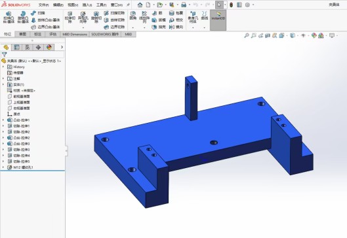This screenshot has width=347, height=238.
Task: Click Section View icon in view toolbar
Action: pyautogui.click(x=268, y=35)
